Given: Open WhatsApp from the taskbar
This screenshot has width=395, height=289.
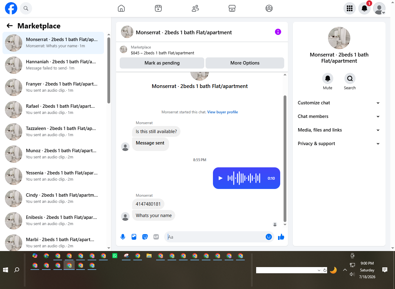Looking at the screenshot, I should tap(115, 256).
